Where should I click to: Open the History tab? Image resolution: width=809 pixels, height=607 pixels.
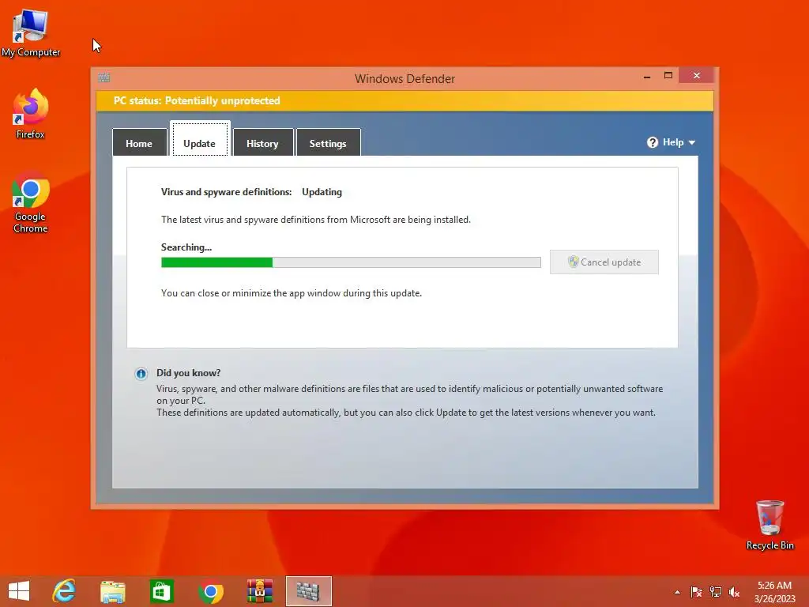click(262, 142)
